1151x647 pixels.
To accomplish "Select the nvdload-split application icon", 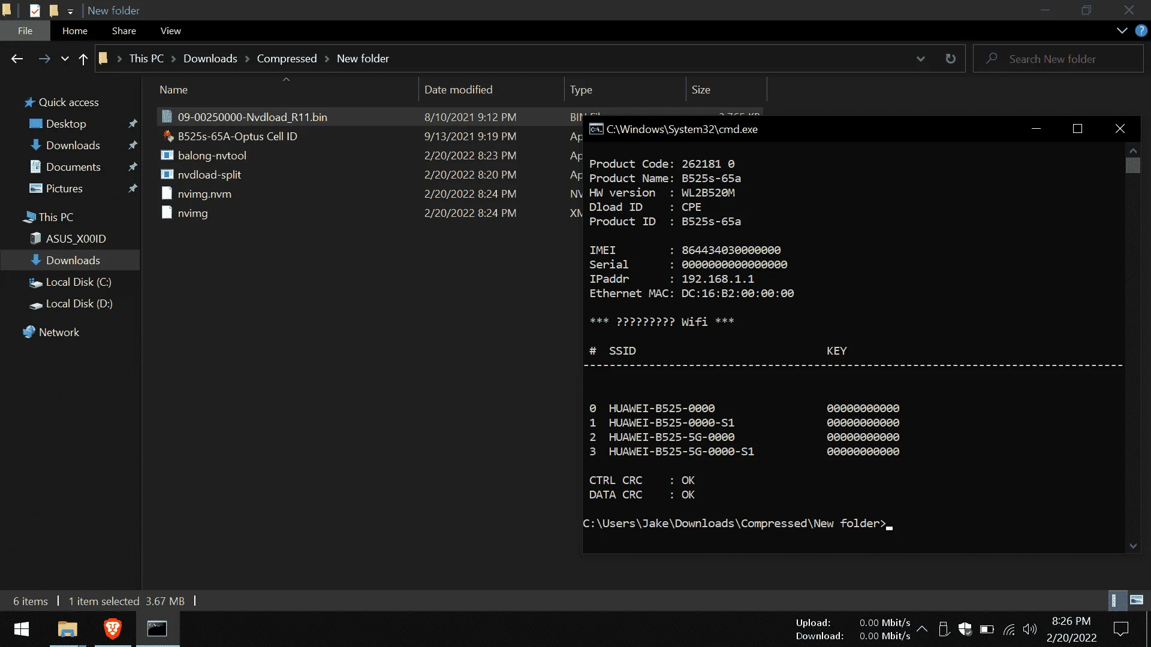I will click(x=167, y=174).
